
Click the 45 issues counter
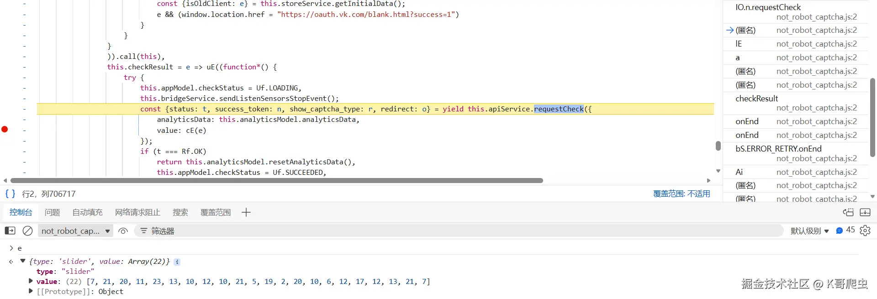[851, 230]
